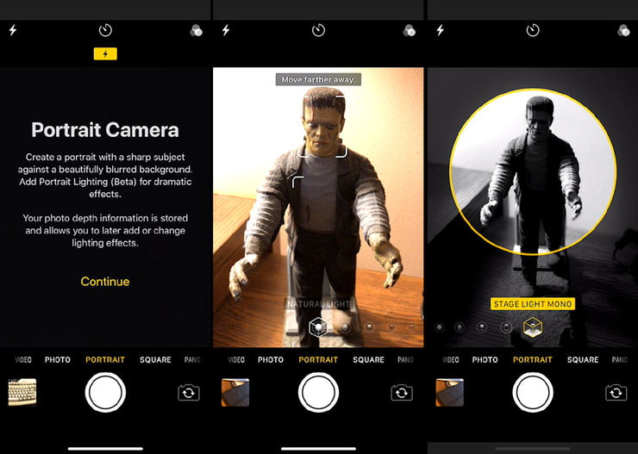Screen dimensions: 638x454
Task: Open the timer on the Natural Light screen
Action: click(x=319, y=30)
